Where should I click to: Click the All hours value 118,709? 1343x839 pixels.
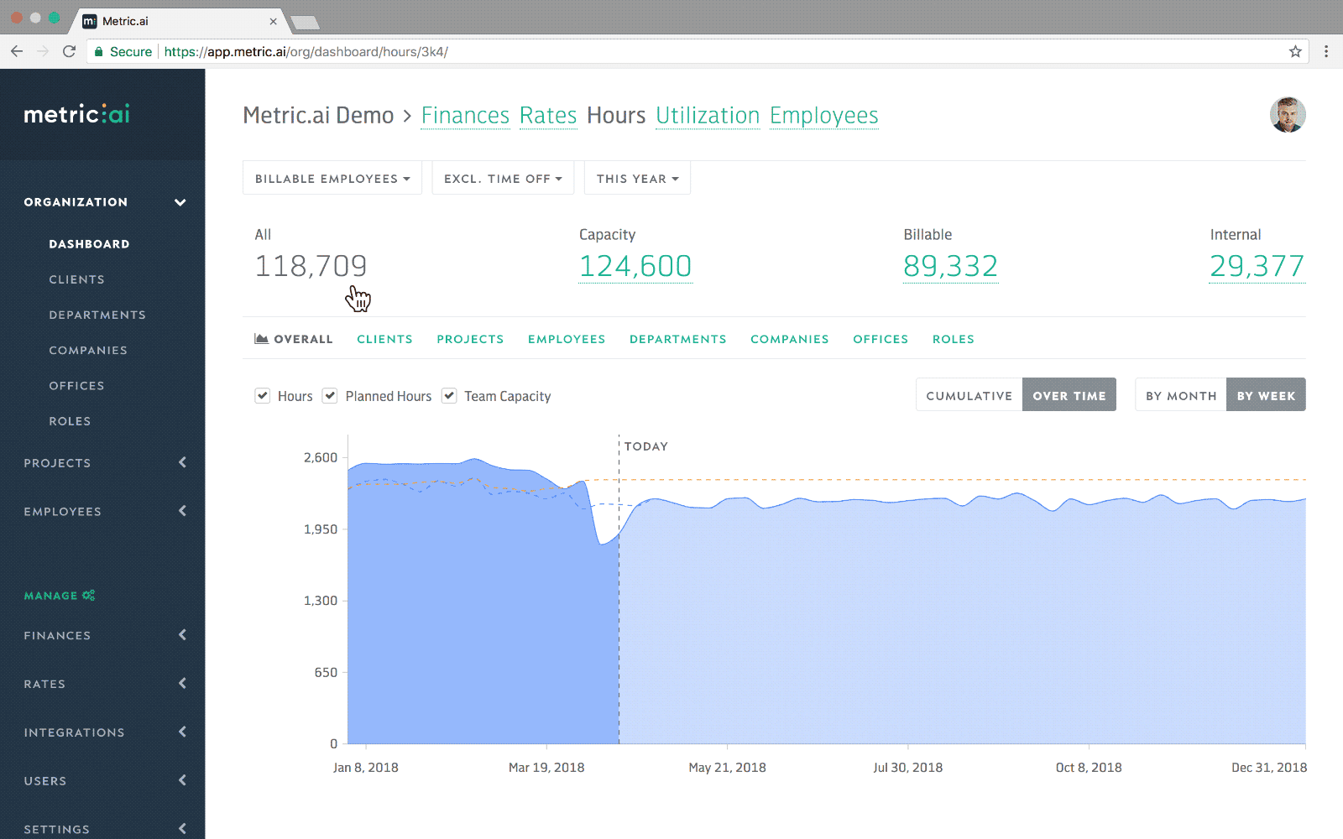[311, 266]
